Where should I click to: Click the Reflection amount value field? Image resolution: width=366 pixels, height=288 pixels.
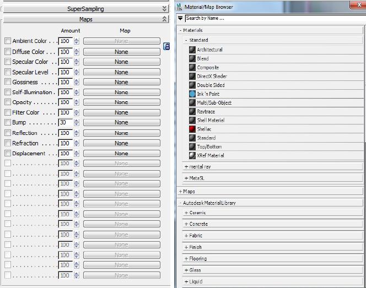(66, 133)
